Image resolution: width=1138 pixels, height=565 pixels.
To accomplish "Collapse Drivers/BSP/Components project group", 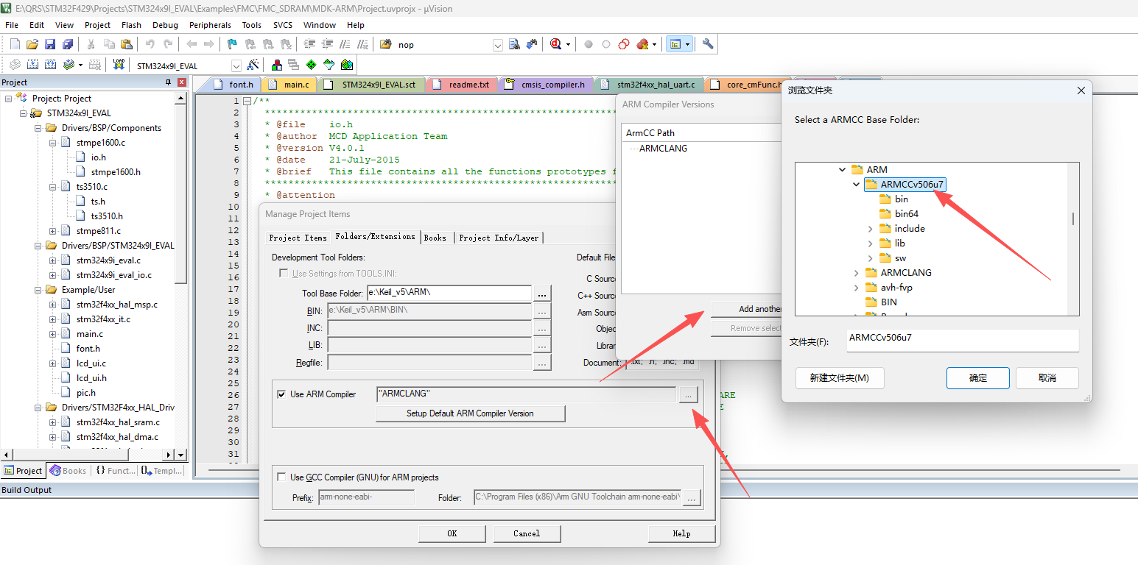I will click(38, 128).
